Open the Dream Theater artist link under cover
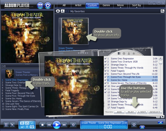This screenshot has width=166, height=131. pos(66,48)
